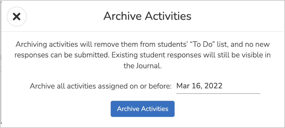Click the underline beneath the date field
Image resolution: width=285 pixels, height=128 pixels.
click(x=218, y=93)
